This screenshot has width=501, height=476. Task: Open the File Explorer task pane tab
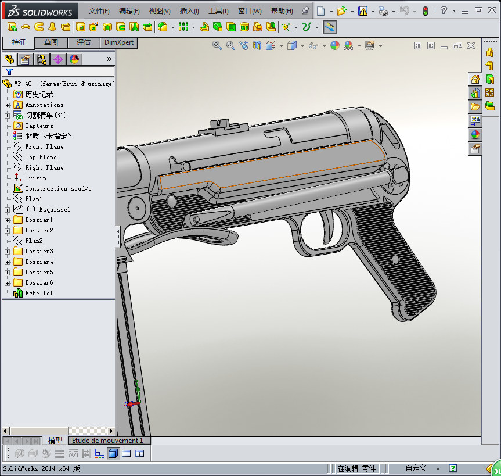point(475,107)
